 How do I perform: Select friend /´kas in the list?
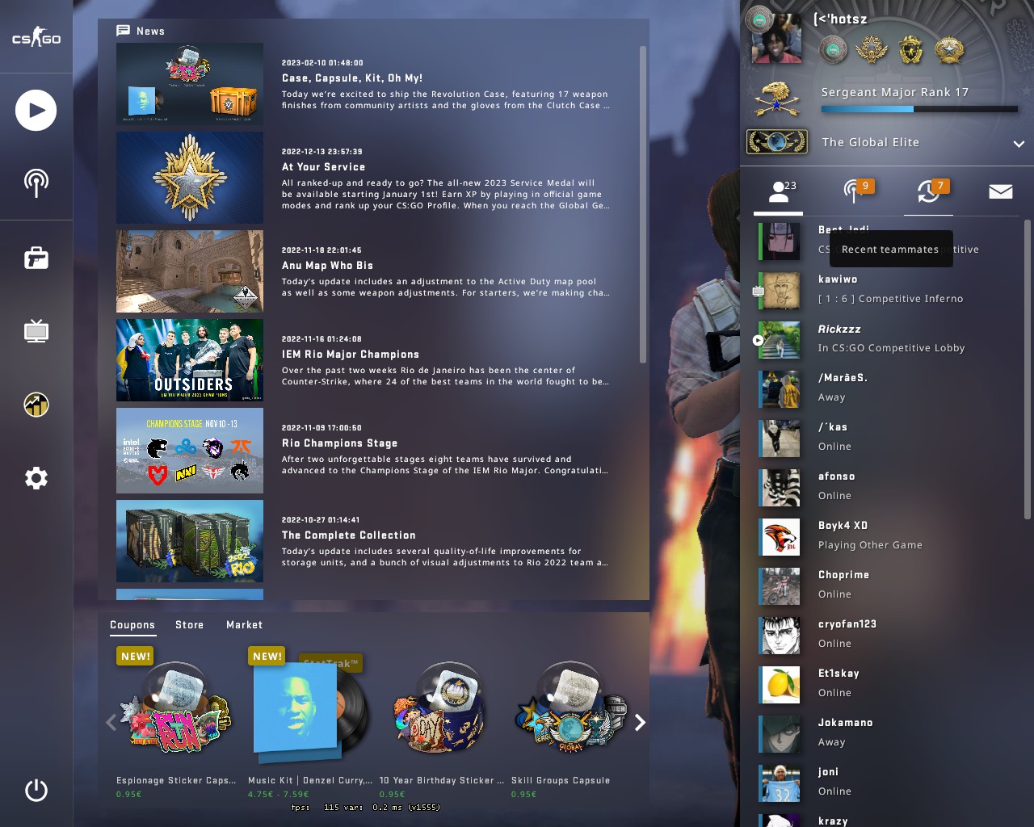(889, 437)
